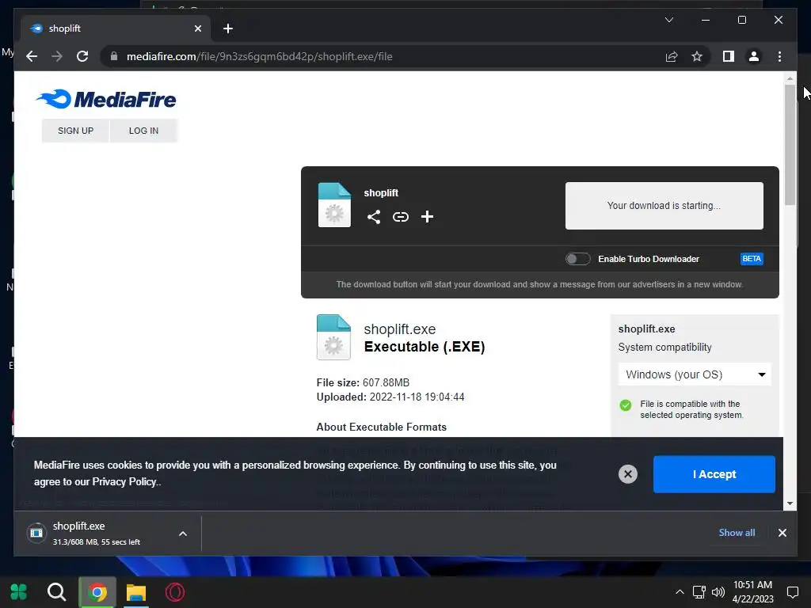This screenshot has height=608, width=811.
Task: Open the Chrome profile icon
Action: 754,56
